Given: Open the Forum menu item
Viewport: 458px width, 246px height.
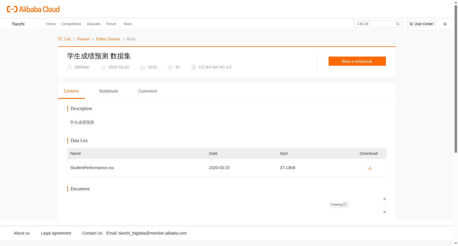Looking at the screenshot, I should (x=111, y=24).
